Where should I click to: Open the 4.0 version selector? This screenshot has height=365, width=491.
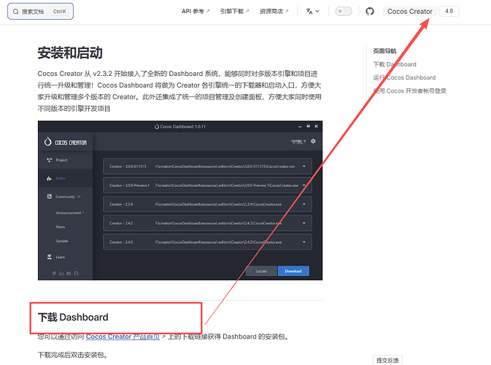449,11
